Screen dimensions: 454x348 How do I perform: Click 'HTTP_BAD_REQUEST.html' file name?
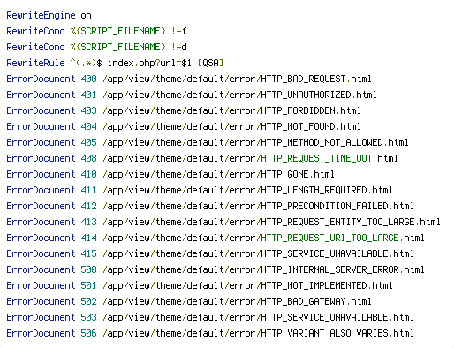pyautogui.click(x=316, y=79)
